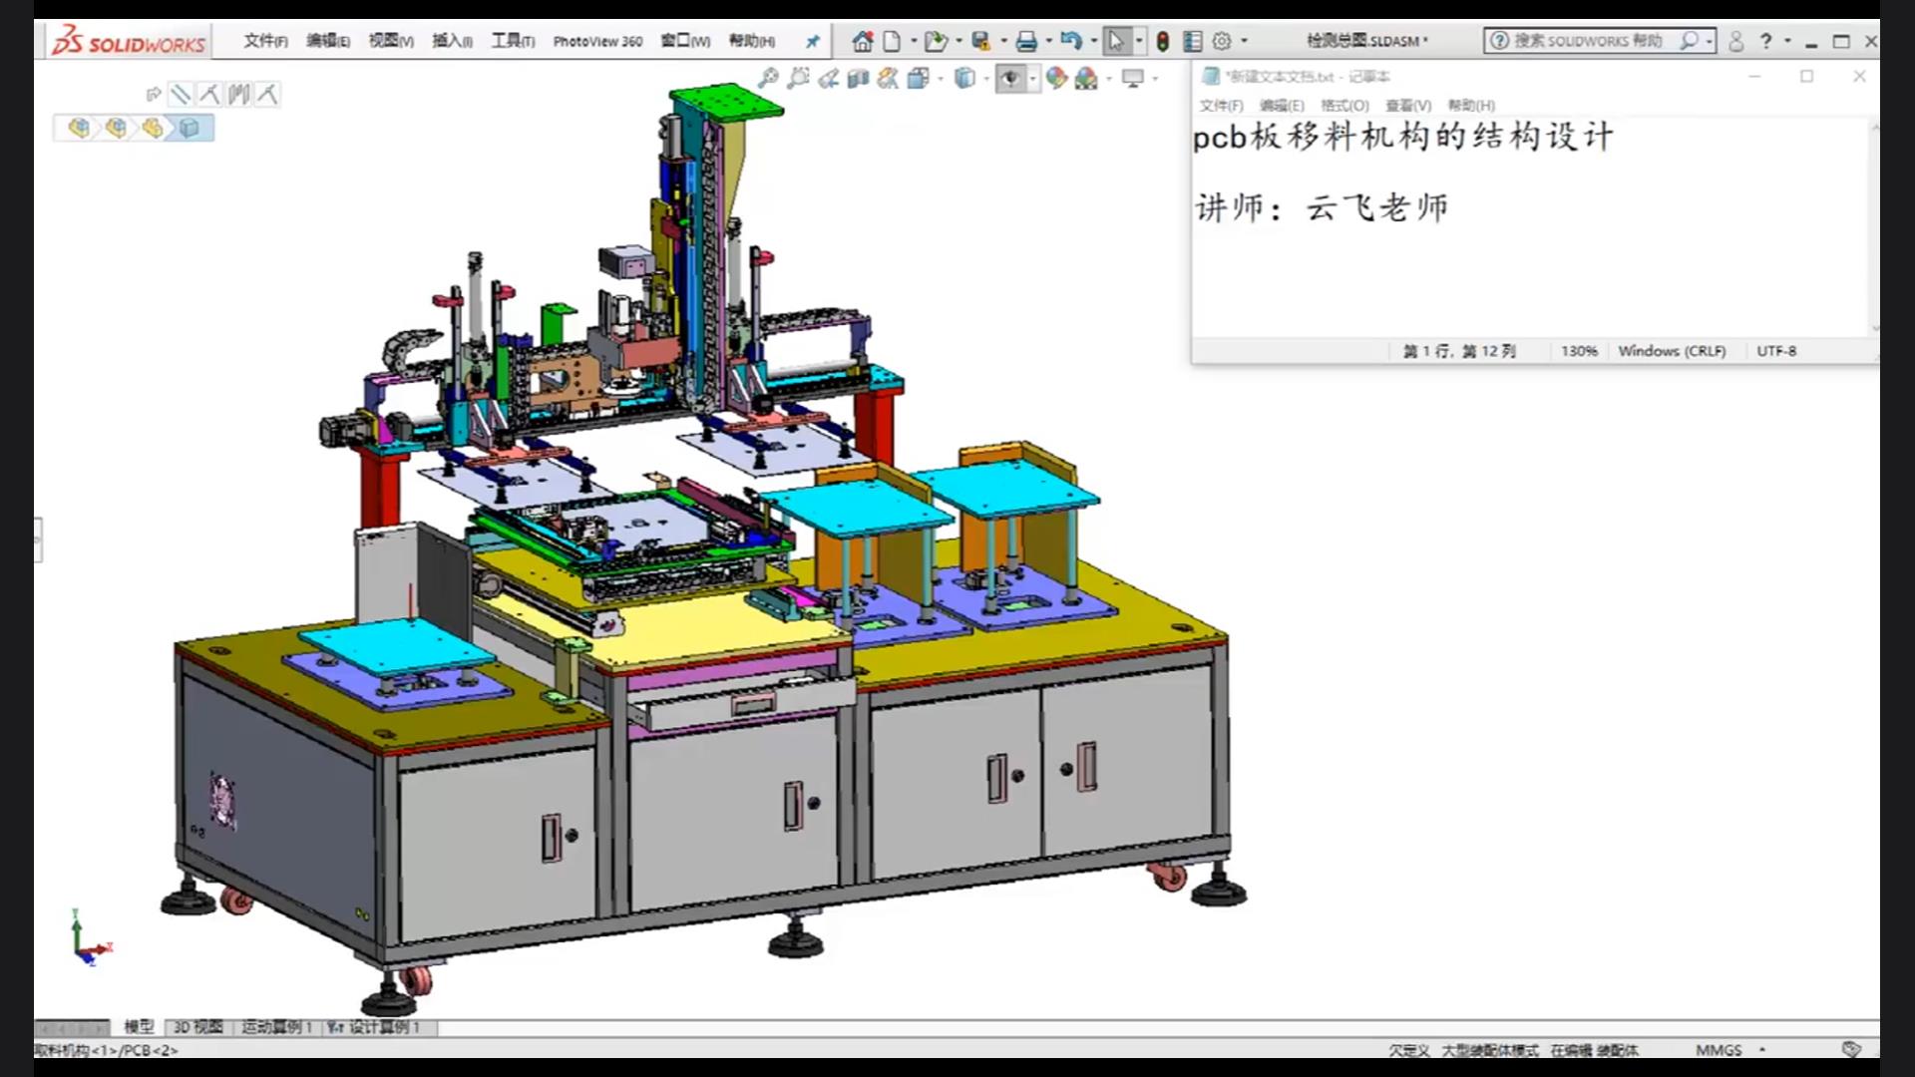The height and width of the screenshot is (1077, 1915).
Task: Click the search magnifier in help box
Action: click(1689, 41)
